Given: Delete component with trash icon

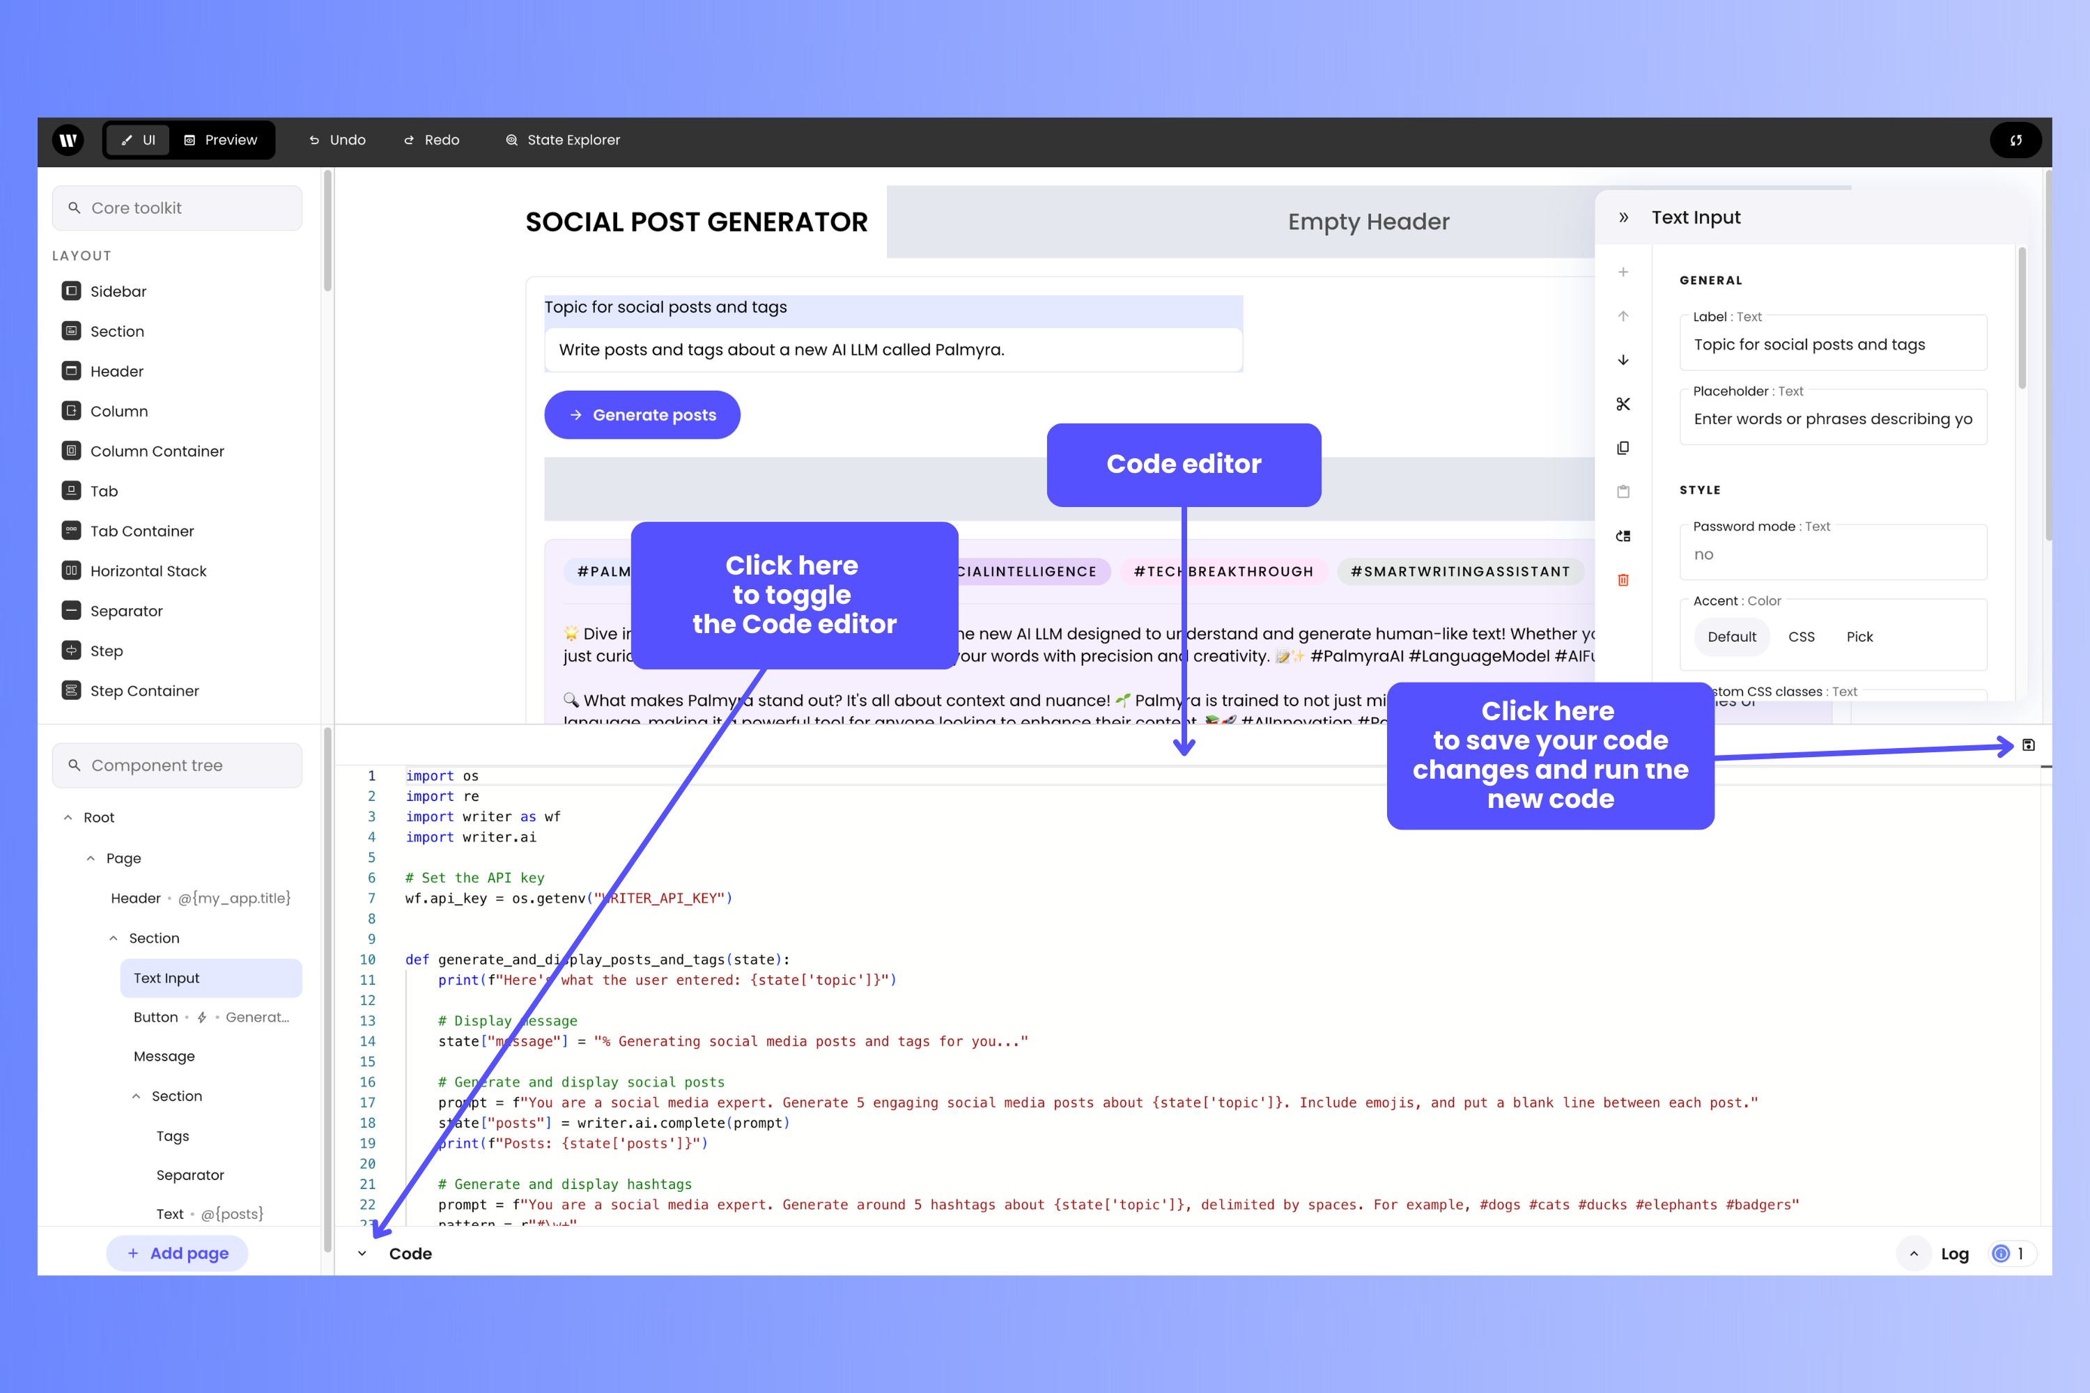Looking at the screenshot, I should (1623, 580).
